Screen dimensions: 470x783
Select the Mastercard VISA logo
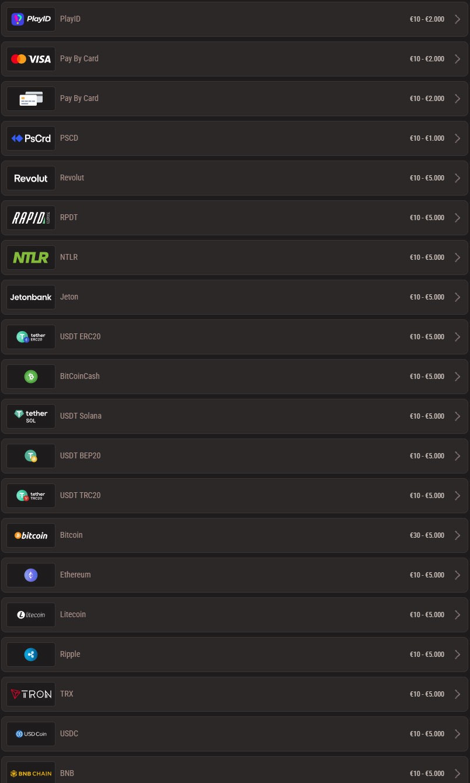[31, 59]
